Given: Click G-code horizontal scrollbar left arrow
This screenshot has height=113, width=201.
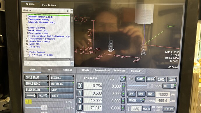Looking at the screenshot, I should coord(25,59).
